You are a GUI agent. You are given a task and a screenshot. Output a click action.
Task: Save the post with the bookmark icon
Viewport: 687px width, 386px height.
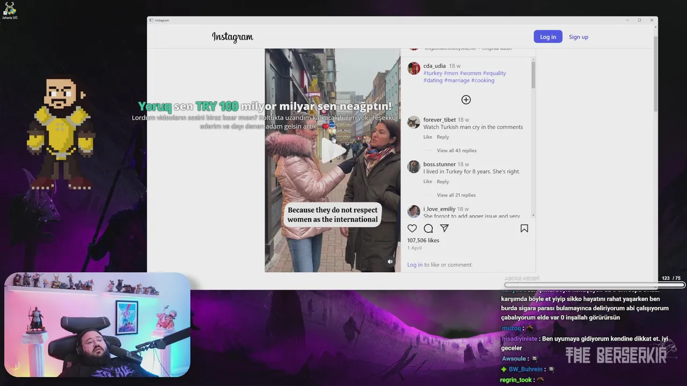pyautogui.click(x=524, y=228)
